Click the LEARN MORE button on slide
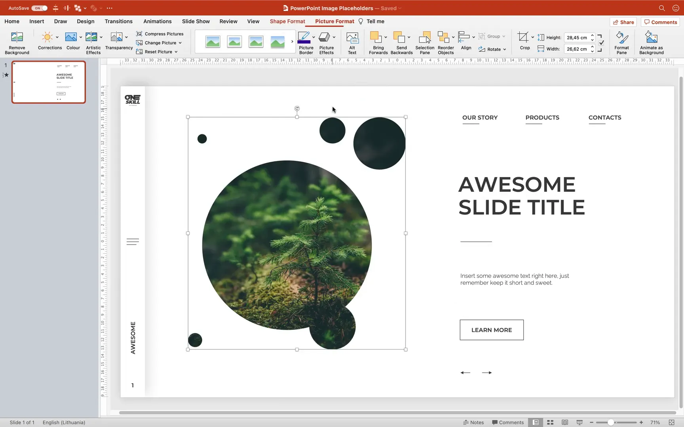The image size is (684, 427). pos(492,330)
